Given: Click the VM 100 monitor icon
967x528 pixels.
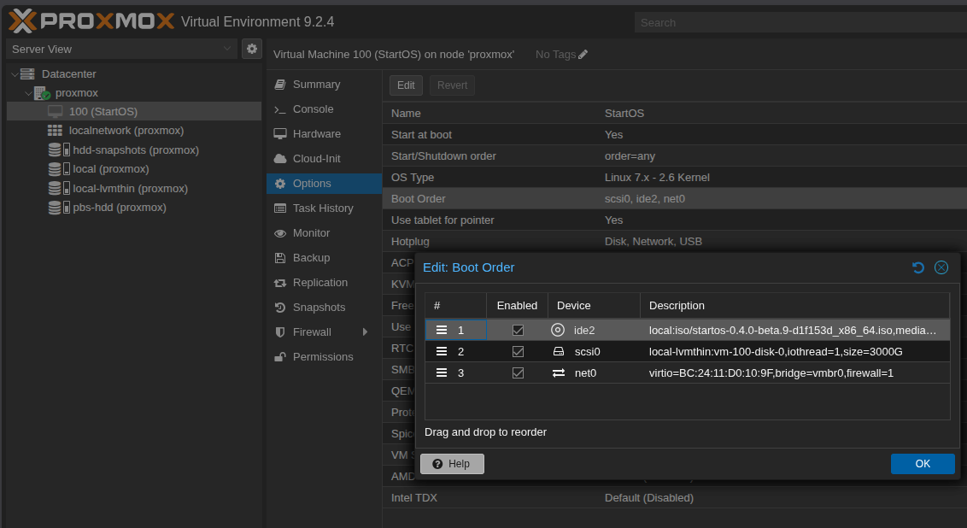Looking at the screenshot, I should coord(56,112).
